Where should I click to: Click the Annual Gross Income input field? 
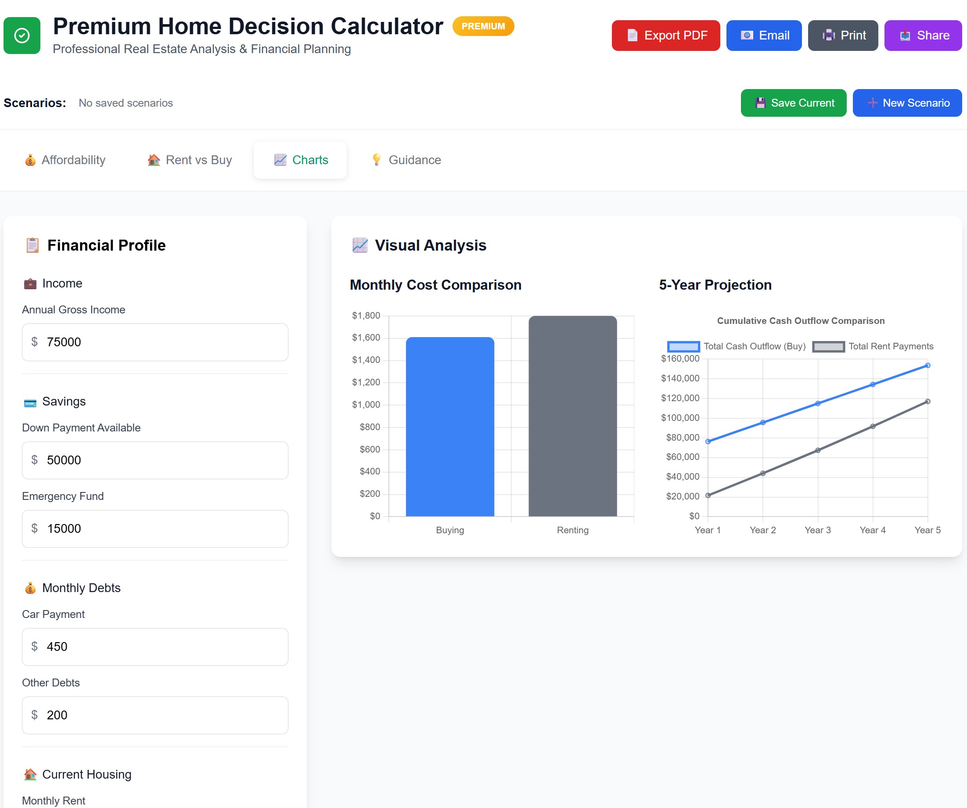click(155, 342)
